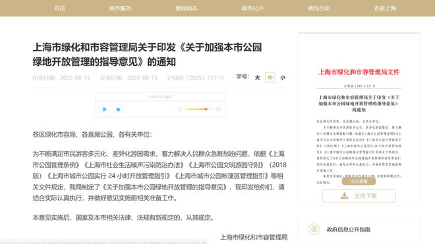
Task: Click the paragraph starting 本意见实施后
Action: coord(124,218)
